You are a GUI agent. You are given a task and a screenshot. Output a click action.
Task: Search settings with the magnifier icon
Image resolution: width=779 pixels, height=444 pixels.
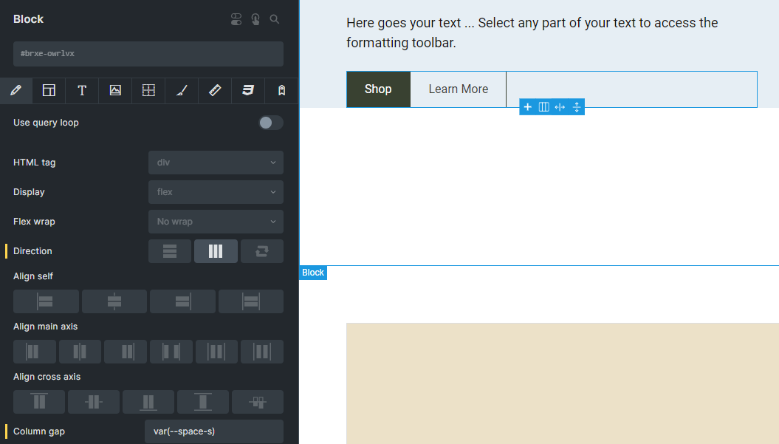[274, 19]
